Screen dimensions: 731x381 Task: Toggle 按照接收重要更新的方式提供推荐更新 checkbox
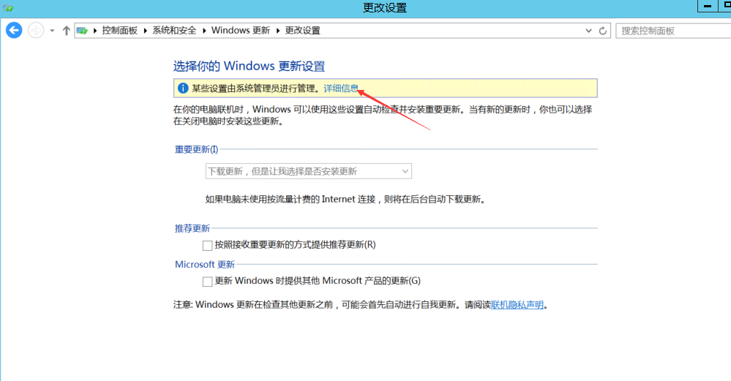click(208, 246)
